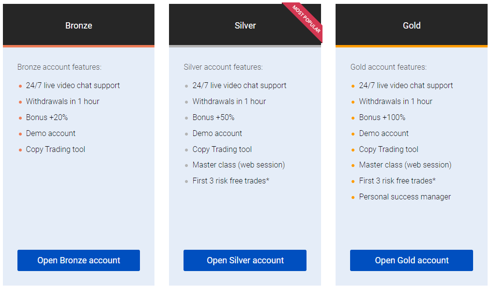Click Master class (web session) in Gold
The height and width of the screenshot is (288, 491).
pos(405,165)
